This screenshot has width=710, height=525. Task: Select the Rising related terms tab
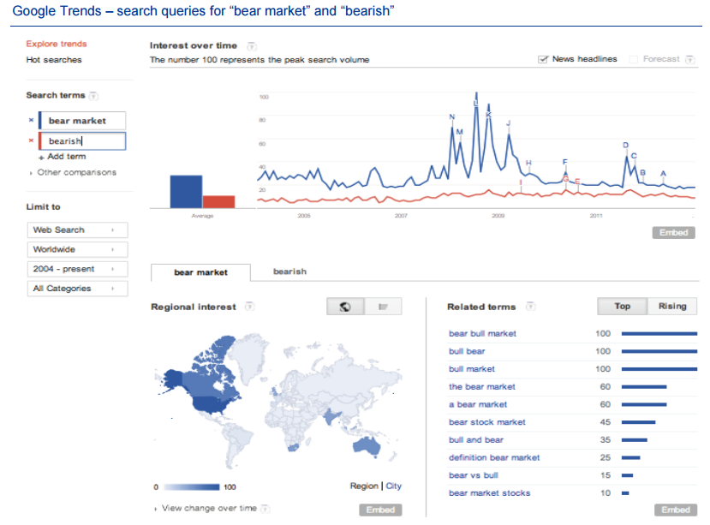point(672,307)
